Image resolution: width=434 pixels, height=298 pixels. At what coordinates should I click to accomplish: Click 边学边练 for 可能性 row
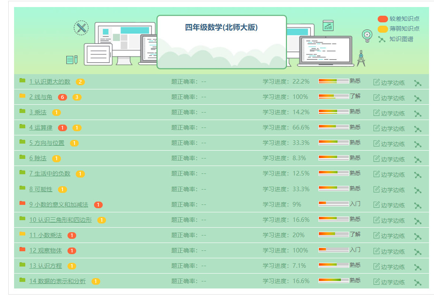point(389,190)
